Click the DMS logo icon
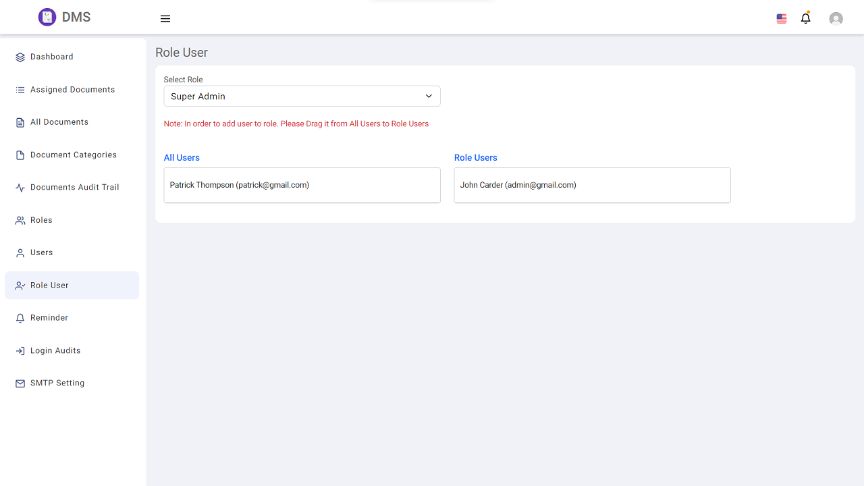Viewport: 864px width, 486px height. 47,18
